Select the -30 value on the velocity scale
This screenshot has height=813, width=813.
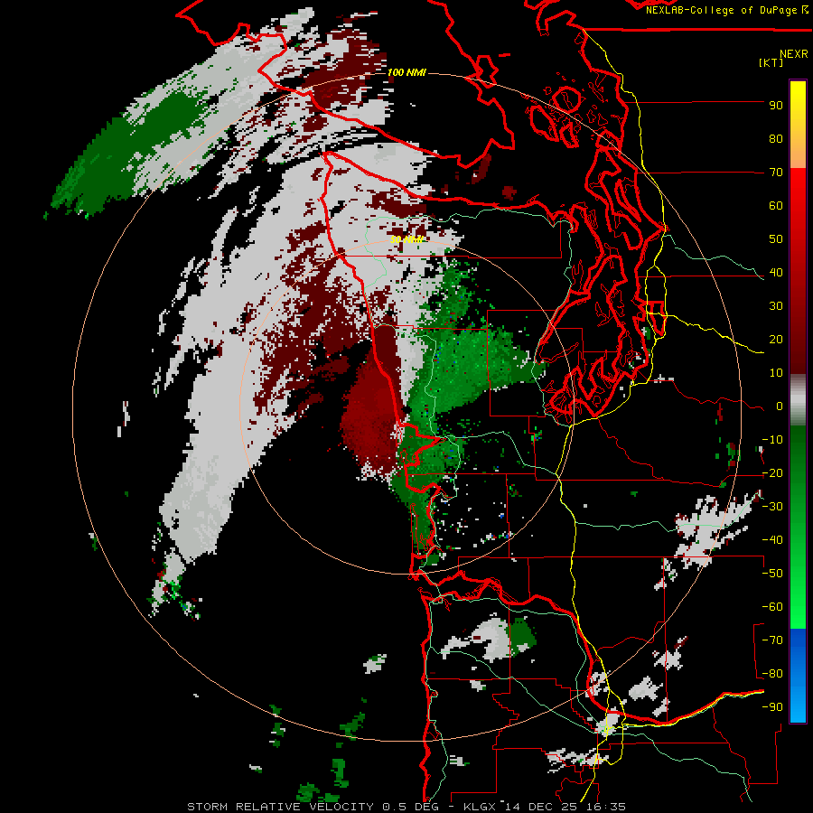[x=772, y=507]
